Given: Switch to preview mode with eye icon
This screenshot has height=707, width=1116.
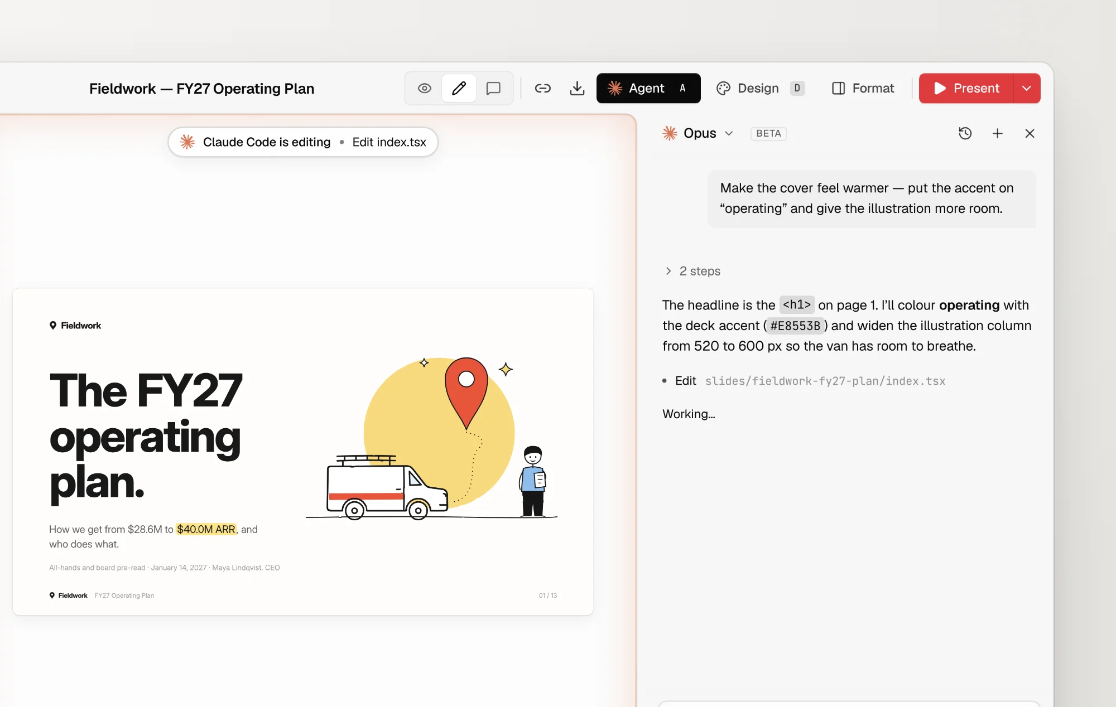Looking at the screenshot, I should pos(424,88).
